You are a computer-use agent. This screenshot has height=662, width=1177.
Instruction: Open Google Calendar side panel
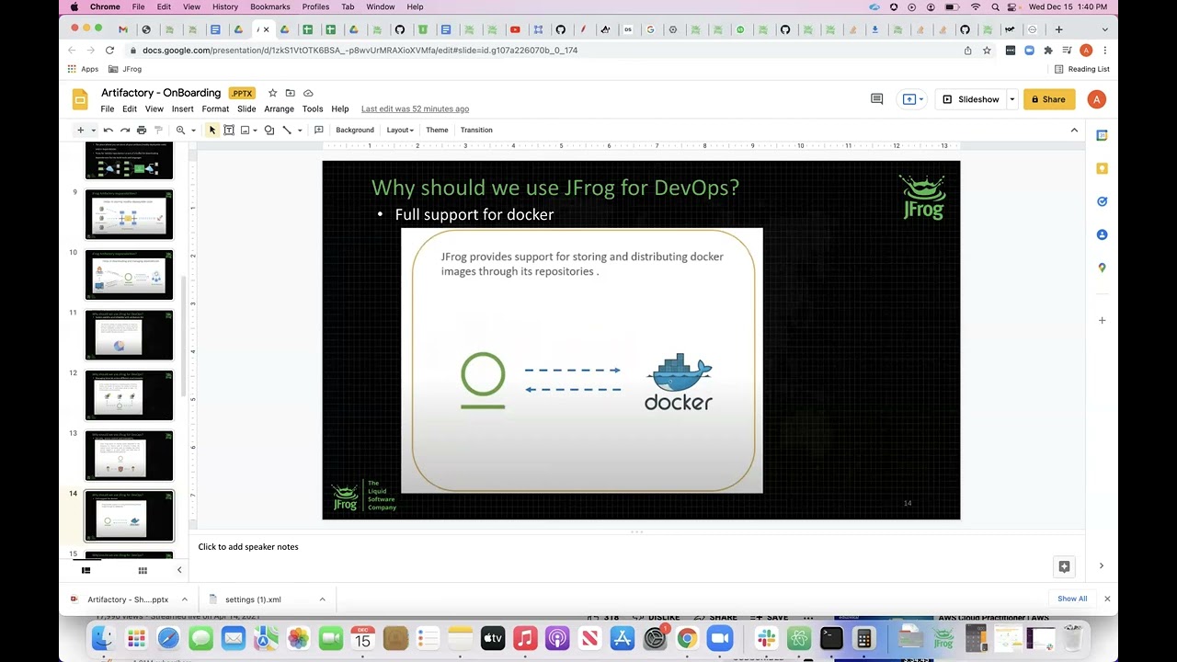point(1102,135)
